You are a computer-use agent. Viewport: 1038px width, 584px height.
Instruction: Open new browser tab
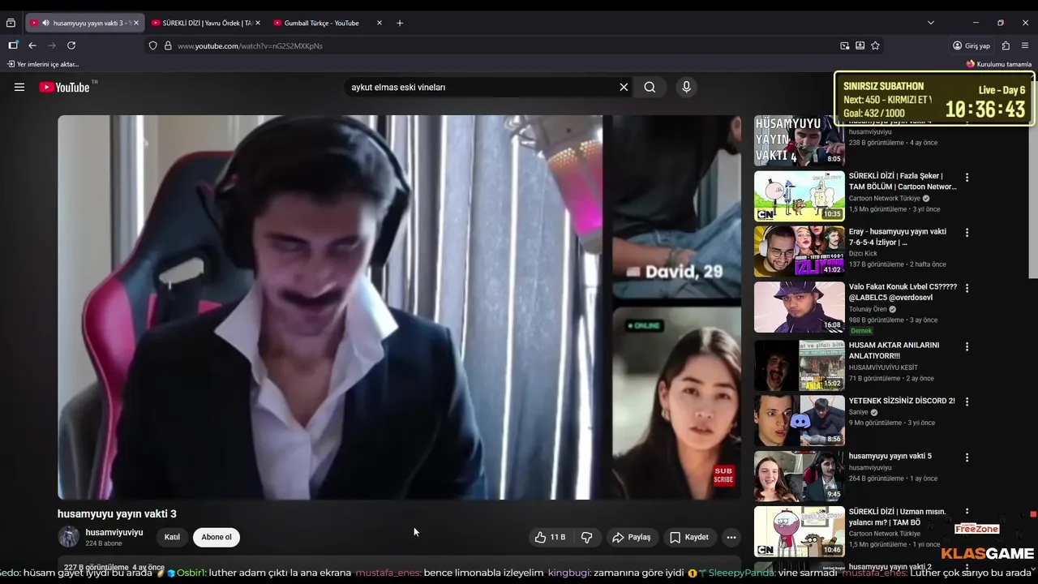[400, 23]
